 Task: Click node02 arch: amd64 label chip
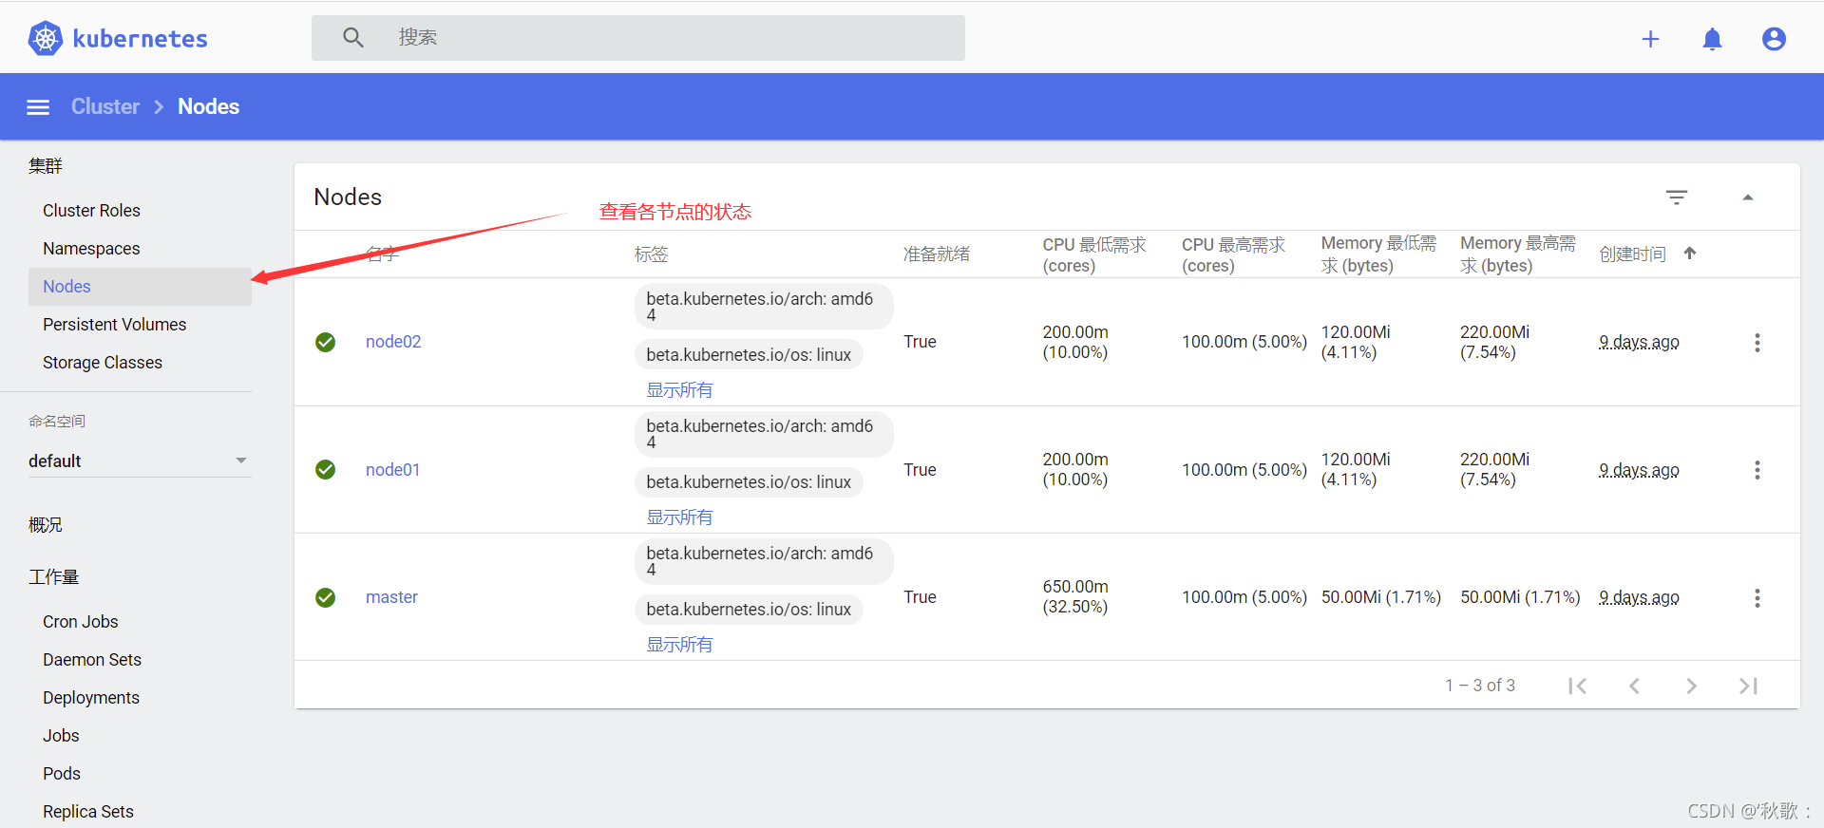point(763,307)
